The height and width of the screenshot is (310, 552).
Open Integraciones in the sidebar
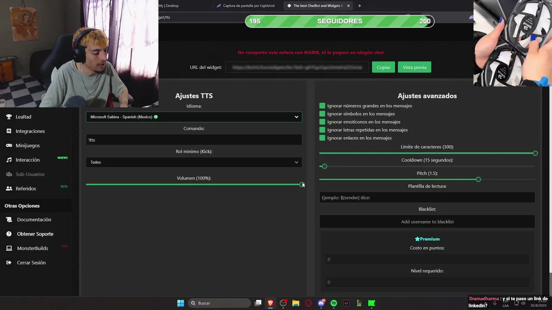[30, 131]
